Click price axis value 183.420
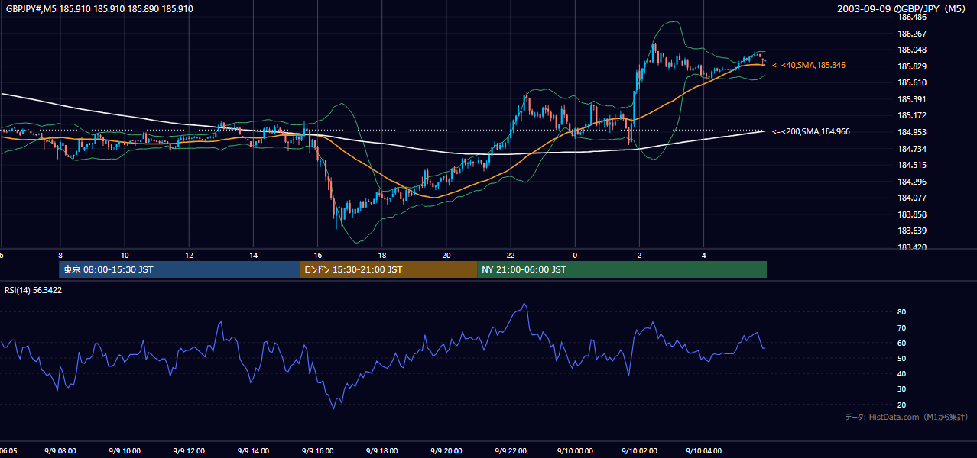Viewport: 977px width, 458px height. click(911, 247)
